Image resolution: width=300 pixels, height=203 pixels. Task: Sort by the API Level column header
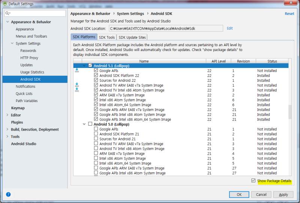pyautogui.click(x=219, y=61)
